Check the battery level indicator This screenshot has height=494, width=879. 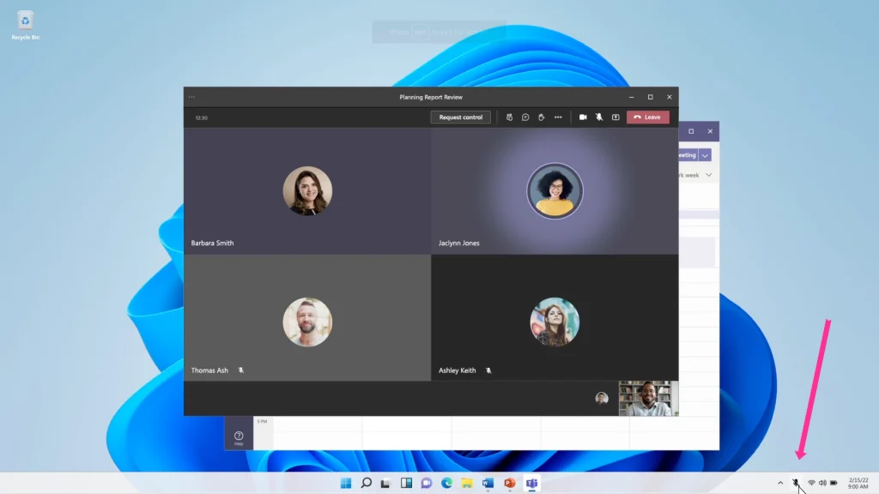(834, 482)
